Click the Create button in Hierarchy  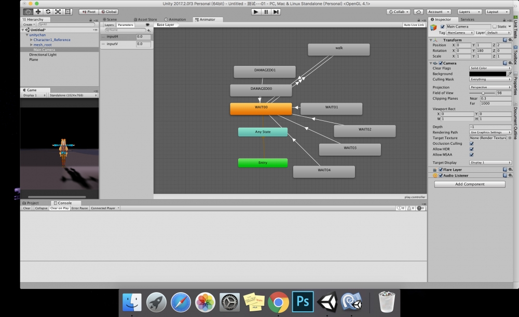pos(29,24)
